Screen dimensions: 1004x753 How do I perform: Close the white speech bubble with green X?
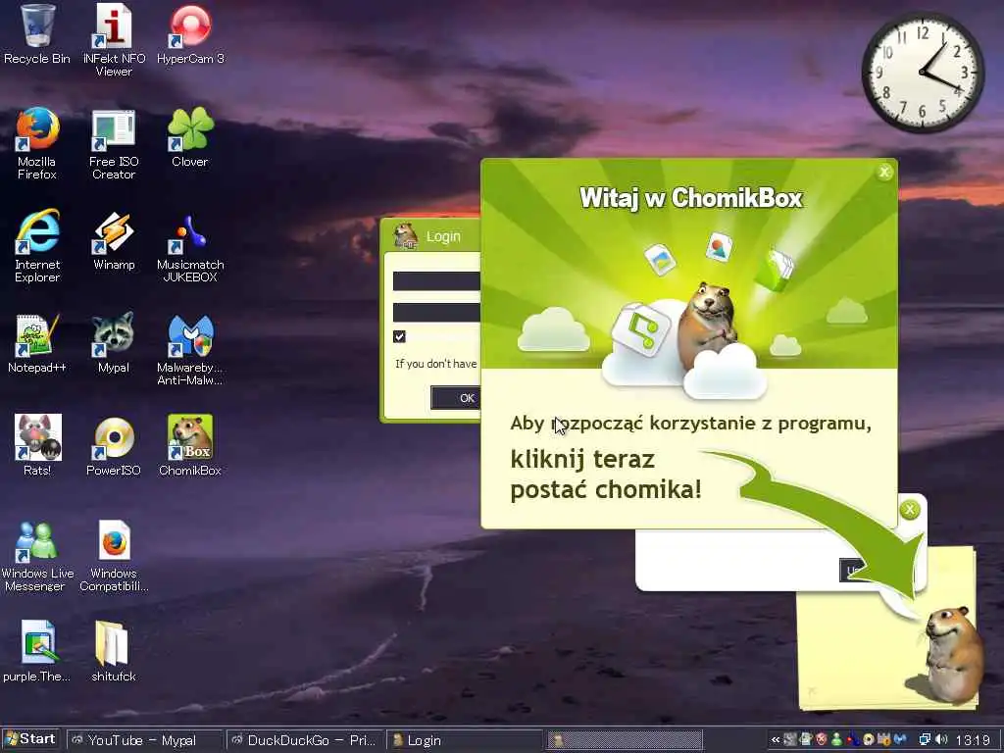[x=909, y=510]
